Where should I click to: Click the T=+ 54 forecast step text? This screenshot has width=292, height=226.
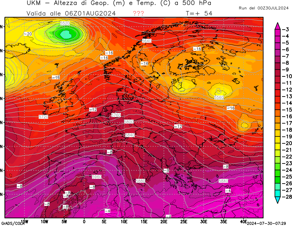pyautogui.click(x=199, y=14)
